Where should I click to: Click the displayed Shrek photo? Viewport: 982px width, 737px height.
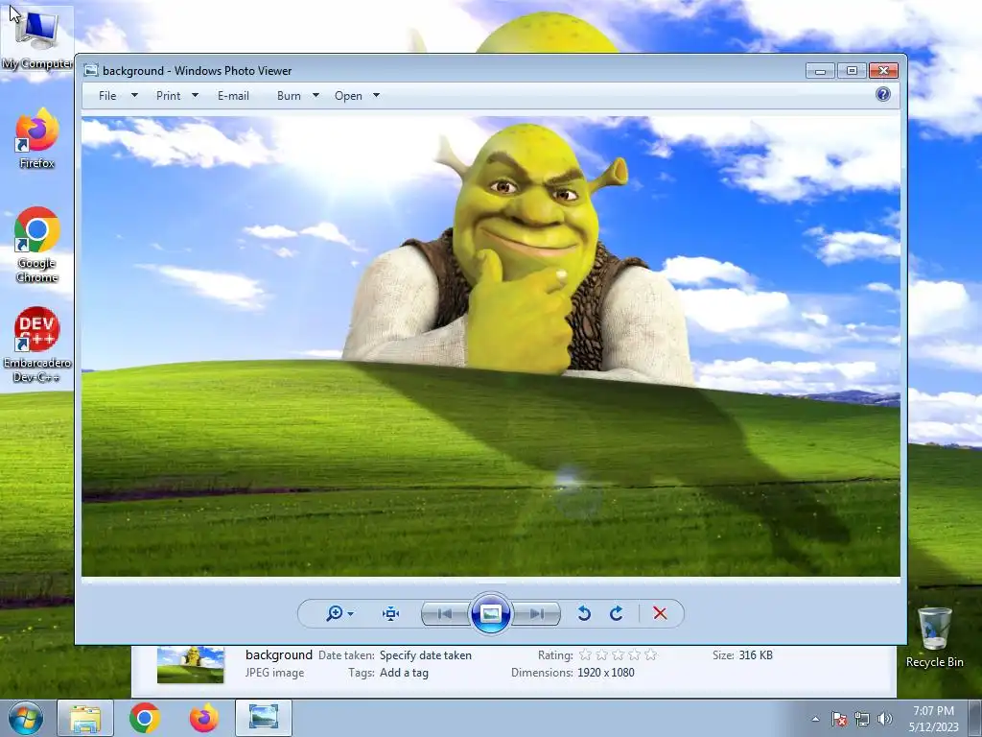[490, 346]
